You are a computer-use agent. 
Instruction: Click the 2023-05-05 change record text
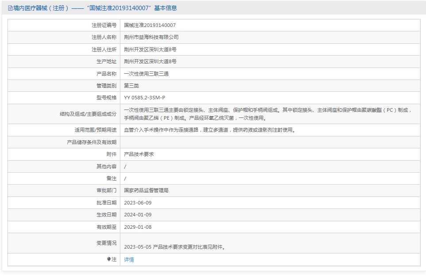174,247
